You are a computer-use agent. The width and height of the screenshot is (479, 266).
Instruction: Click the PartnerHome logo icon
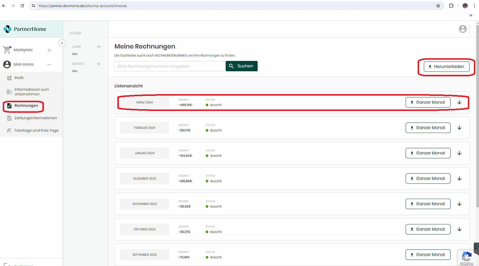pos(8,29)
